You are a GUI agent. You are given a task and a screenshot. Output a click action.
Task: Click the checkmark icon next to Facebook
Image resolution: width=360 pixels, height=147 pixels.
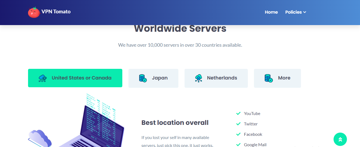238,134
